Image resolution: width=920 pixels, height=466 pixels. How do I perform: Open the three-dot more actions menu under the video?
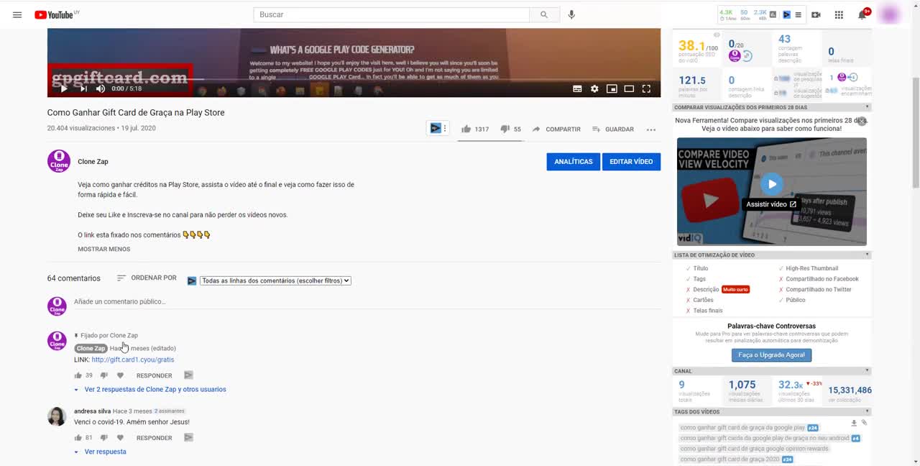pyautogui.click(x=651, y=129)
